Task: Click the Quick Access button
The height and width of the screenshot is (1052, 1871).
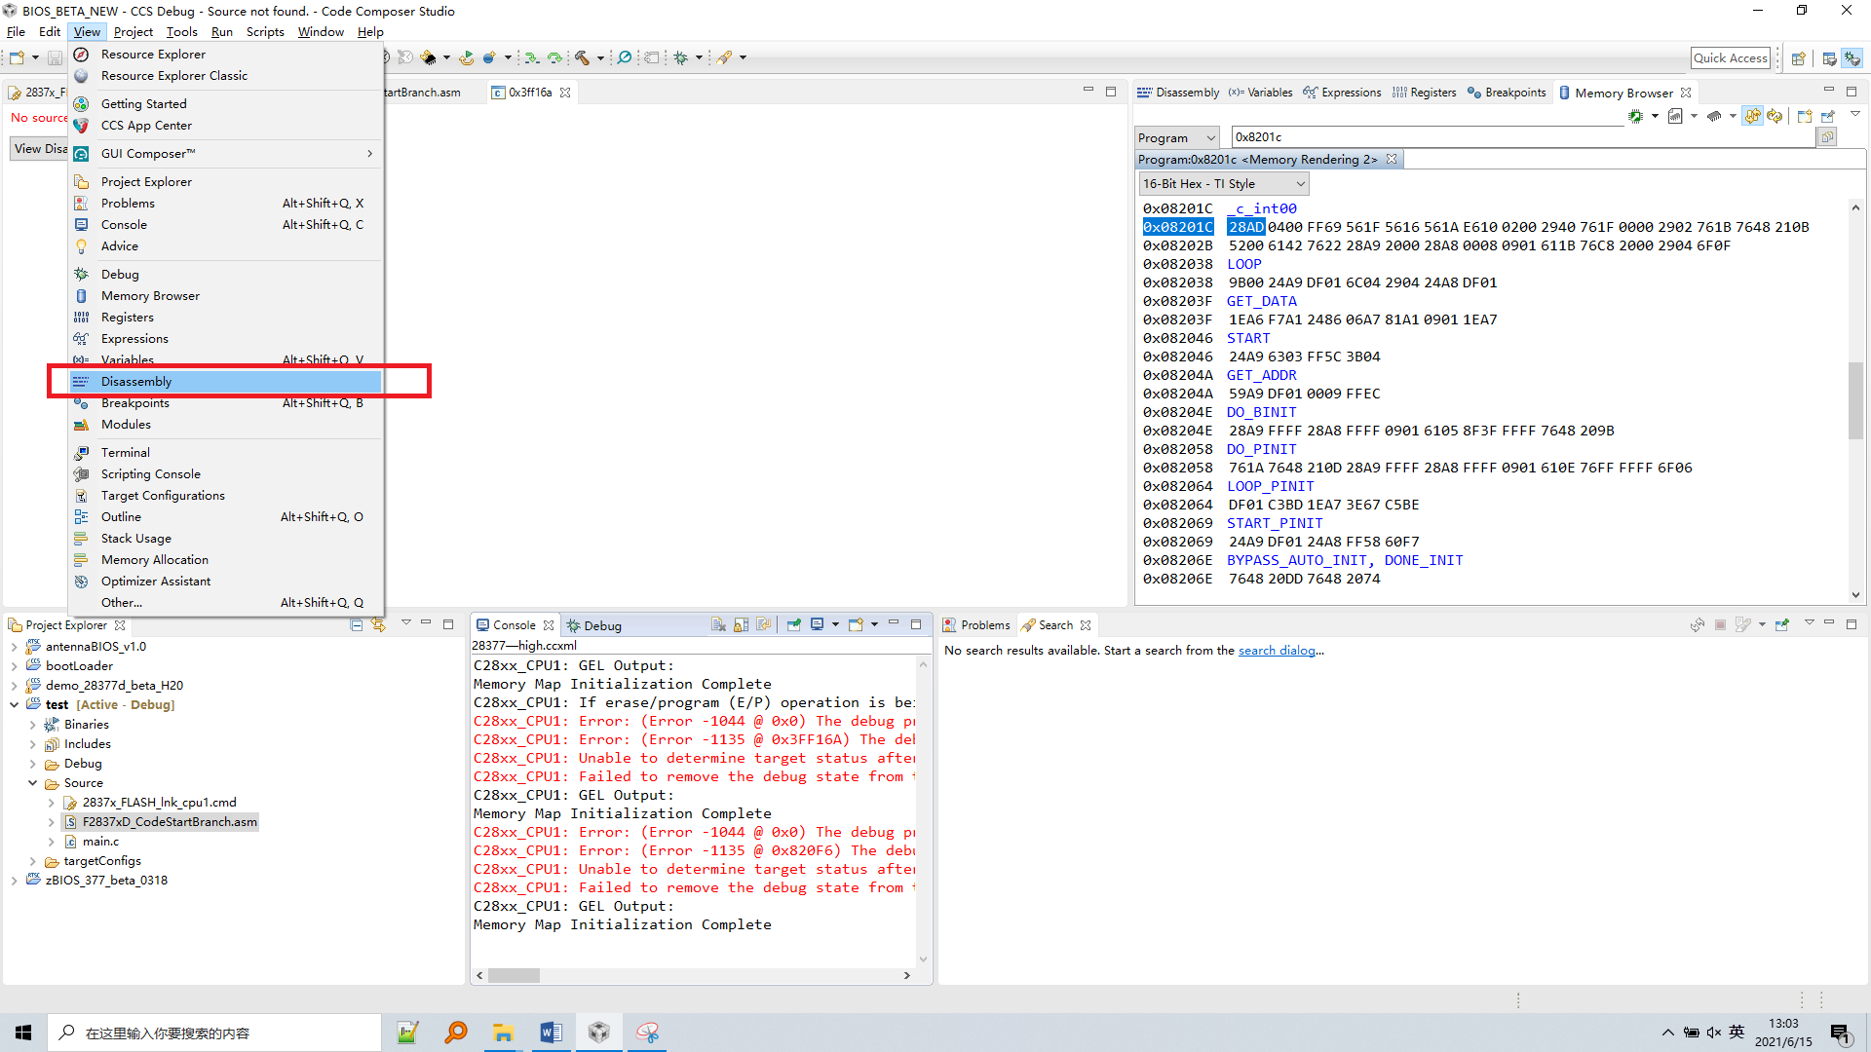Action: pos(1730,58)
